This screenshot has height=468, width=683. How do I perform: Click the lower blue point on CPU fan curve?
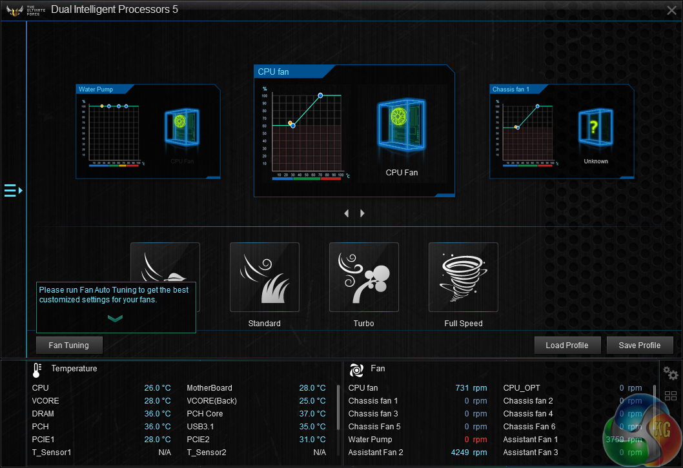[293, 126]
